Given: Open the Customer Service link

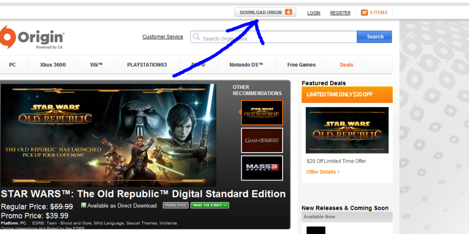Looking at the screenshot, I should click(163, 37).
